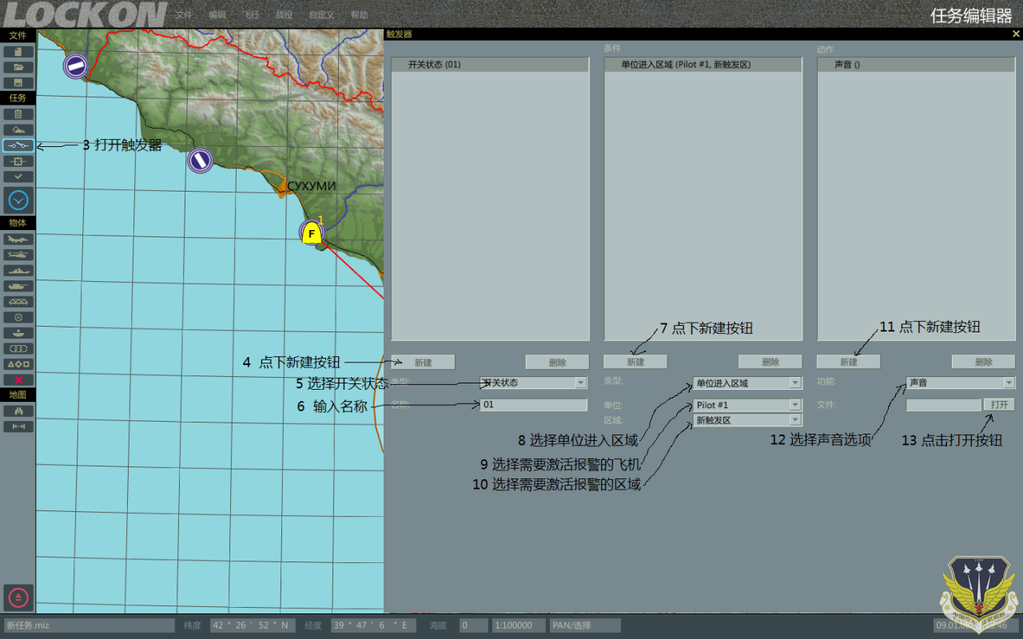Click the airfield marker west of СУХУМИ
Screen dimensions: 1023x639
click(200, 161)
